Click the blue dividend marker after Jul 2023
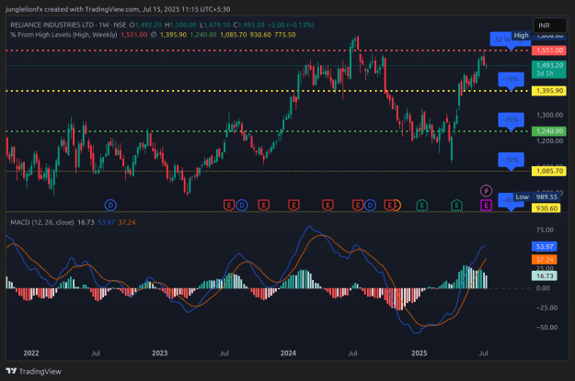Viewport: 575px width, 381px height. pyautogui.click(x=242, y=206)
